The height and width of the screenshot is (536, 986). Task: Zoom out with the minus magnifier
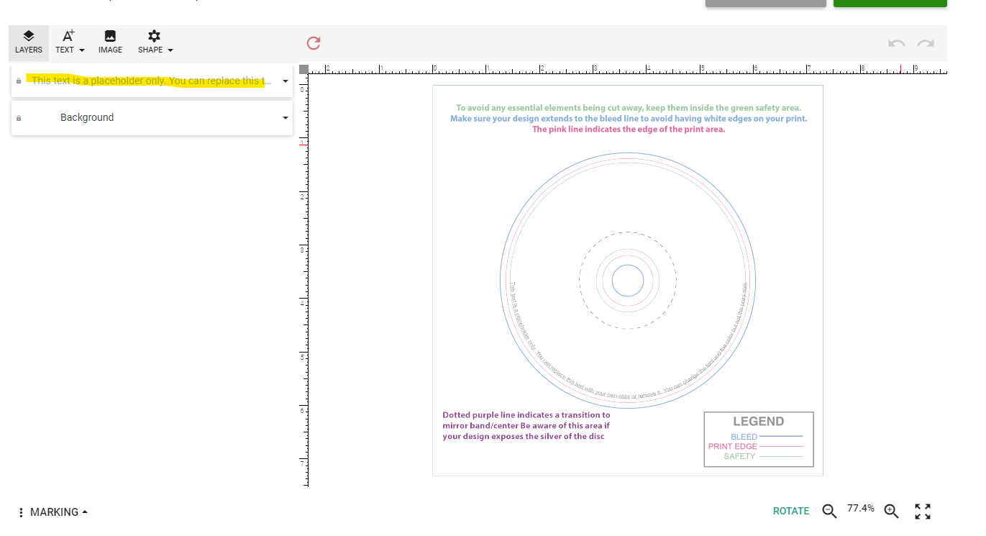829,511
